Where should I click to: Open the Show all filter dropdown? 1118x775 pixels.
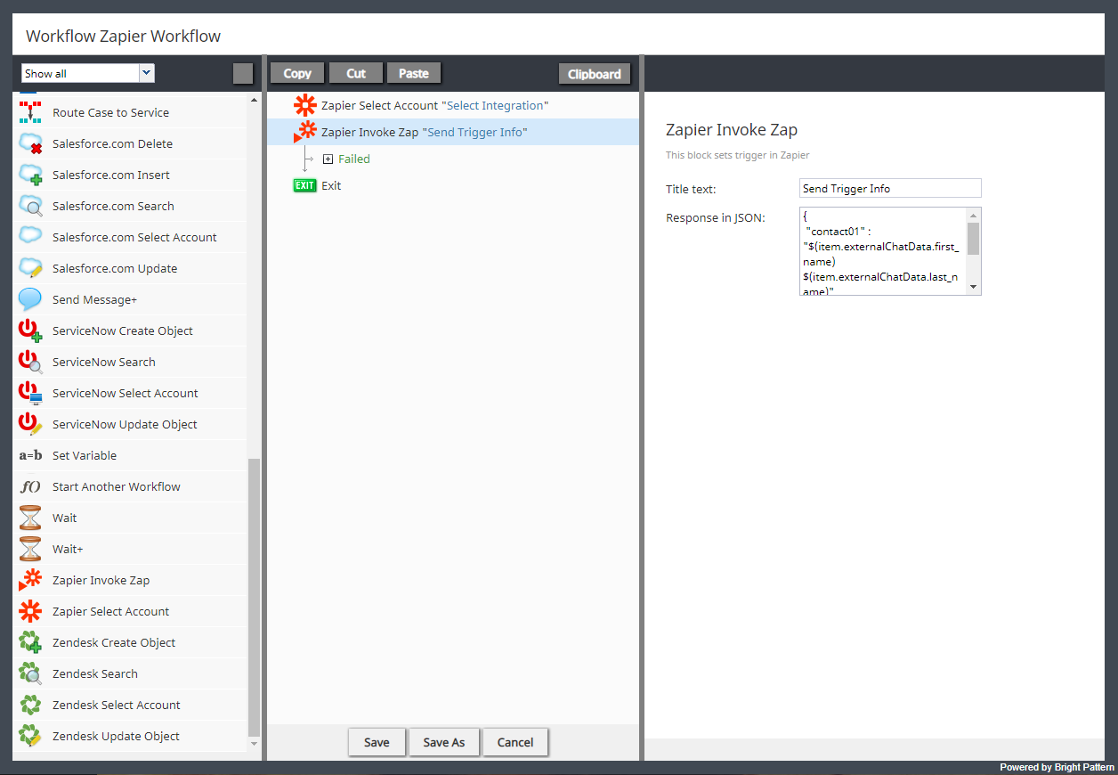click(x=147, y=73)
